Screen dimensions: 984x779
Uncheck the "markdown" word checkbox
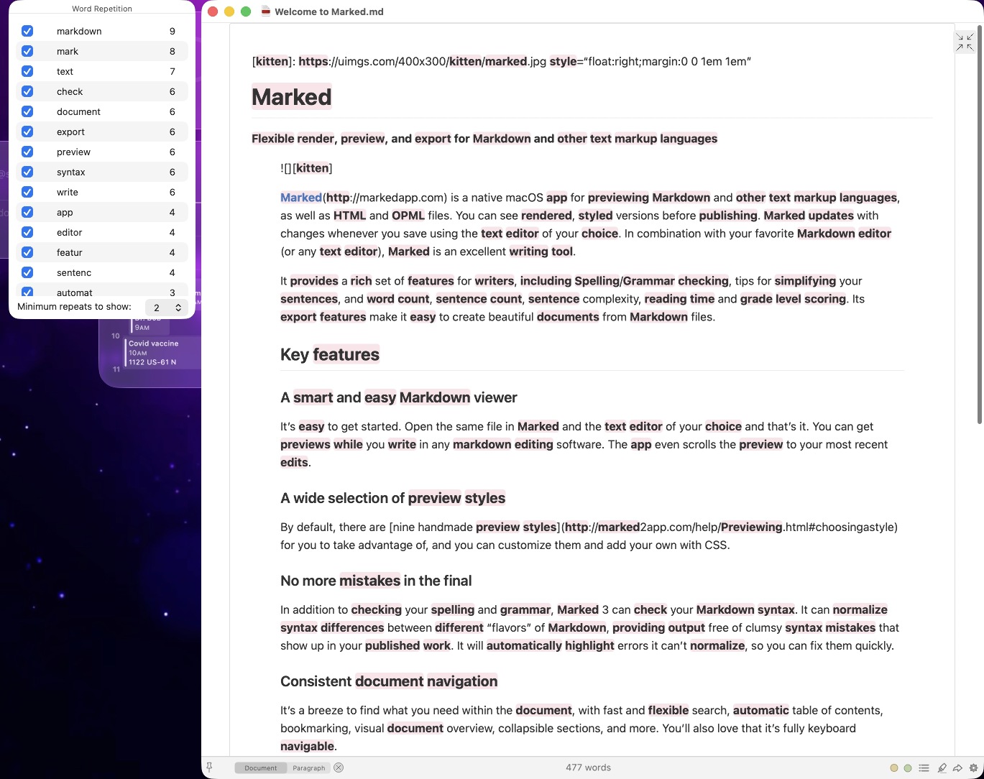[x=27, y=31]
